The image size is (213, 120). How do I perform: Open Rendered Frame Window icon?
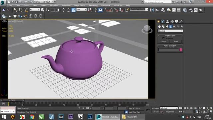(196, 10)
